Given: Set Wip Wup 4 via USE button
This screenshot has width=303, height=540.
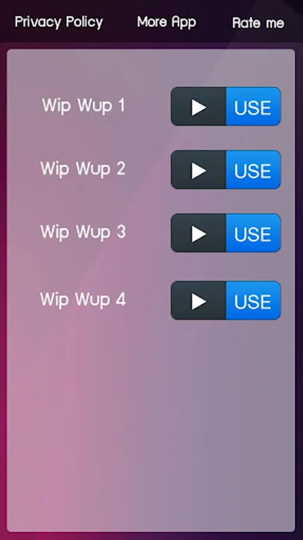Looking at the screenshot, I should click(253, 301).
